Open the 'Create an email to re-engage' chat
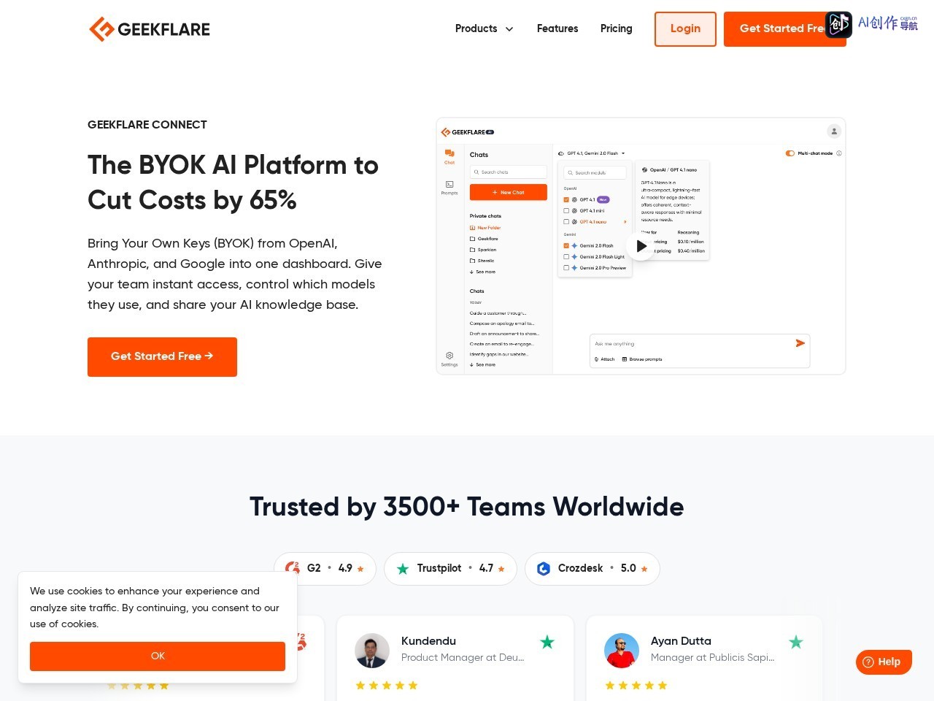This screenshot has height=701, width=934. click(x=501, y=344)
